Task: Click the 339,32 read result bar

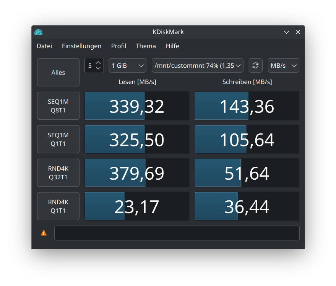Action: click(x=137, y=106)
